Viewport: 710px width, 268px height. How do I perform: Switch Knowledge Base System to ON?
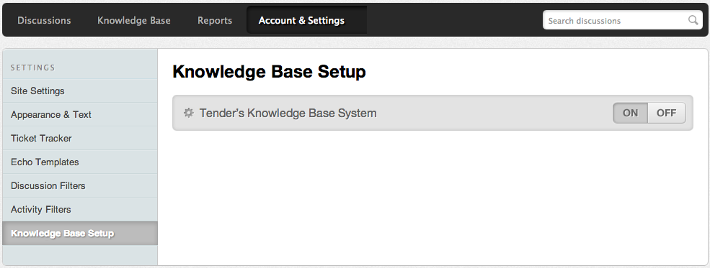[x=630, y=113]
